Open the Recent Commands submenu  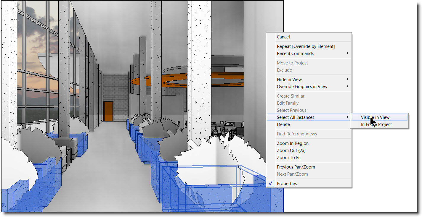tap(309, 54)
